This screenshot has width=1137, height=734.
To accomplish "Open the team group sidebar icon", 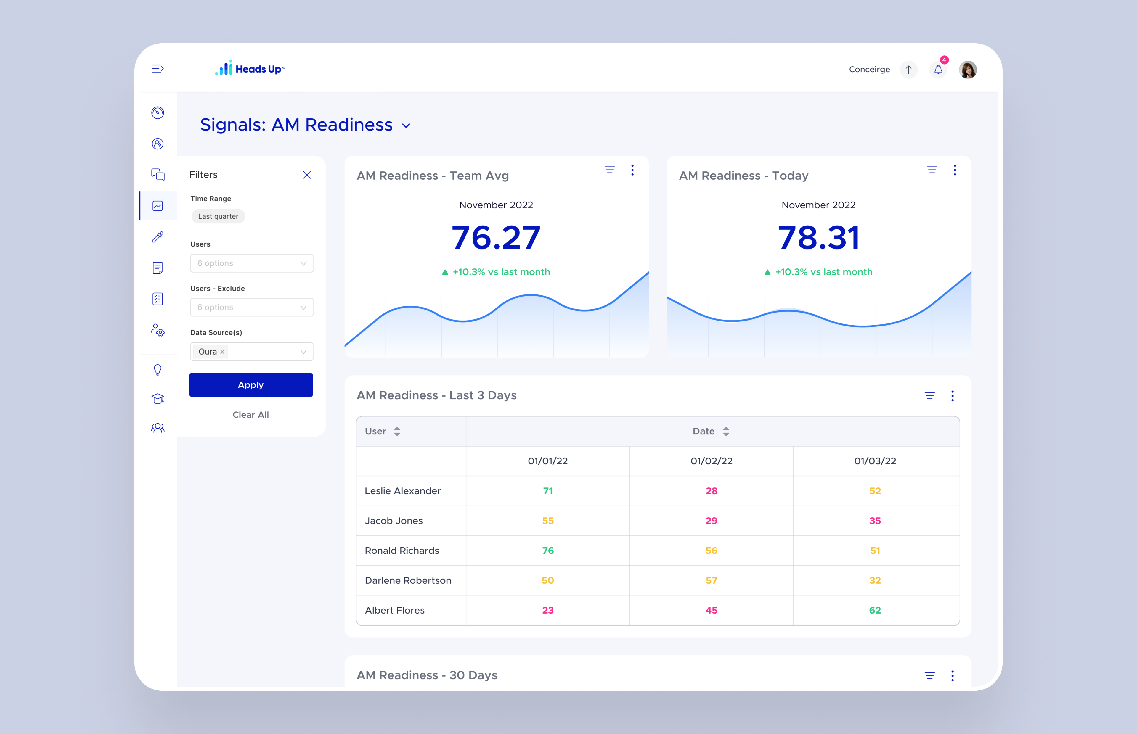I will tap(158, 428).
